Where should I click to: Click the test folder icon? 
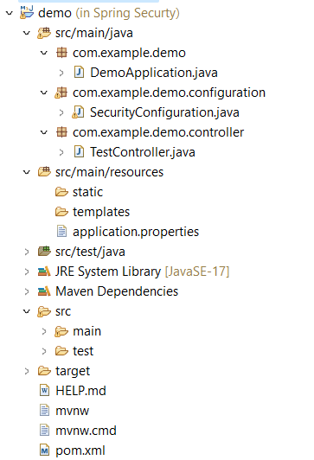(x=61, y=351)
